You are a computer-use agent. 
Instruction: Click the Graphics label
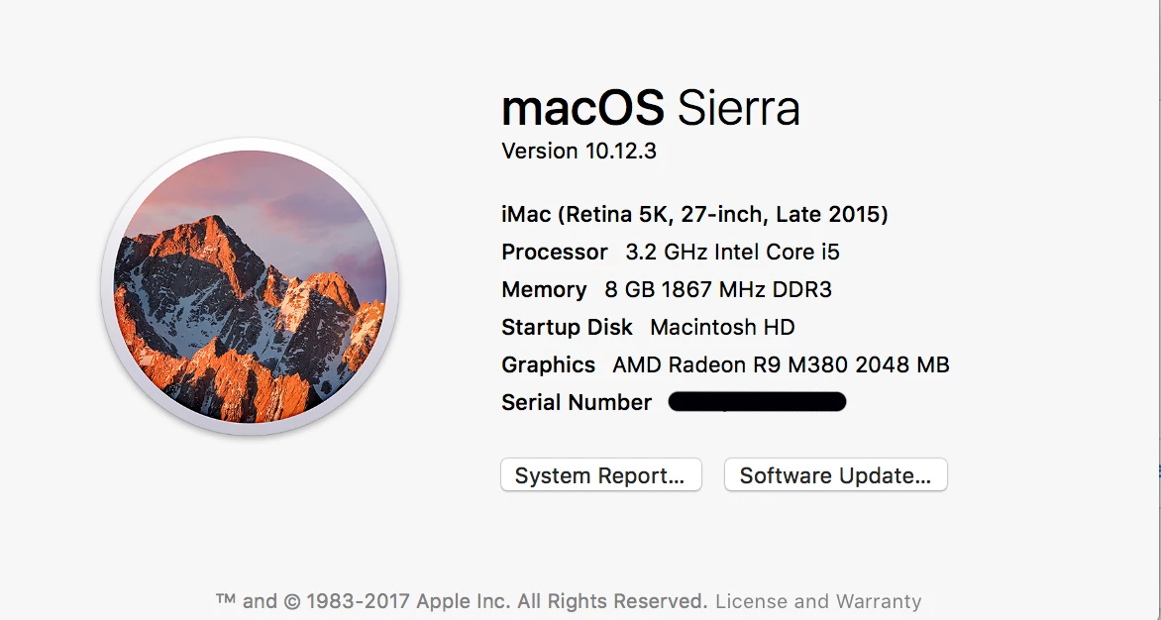point(548,364)
